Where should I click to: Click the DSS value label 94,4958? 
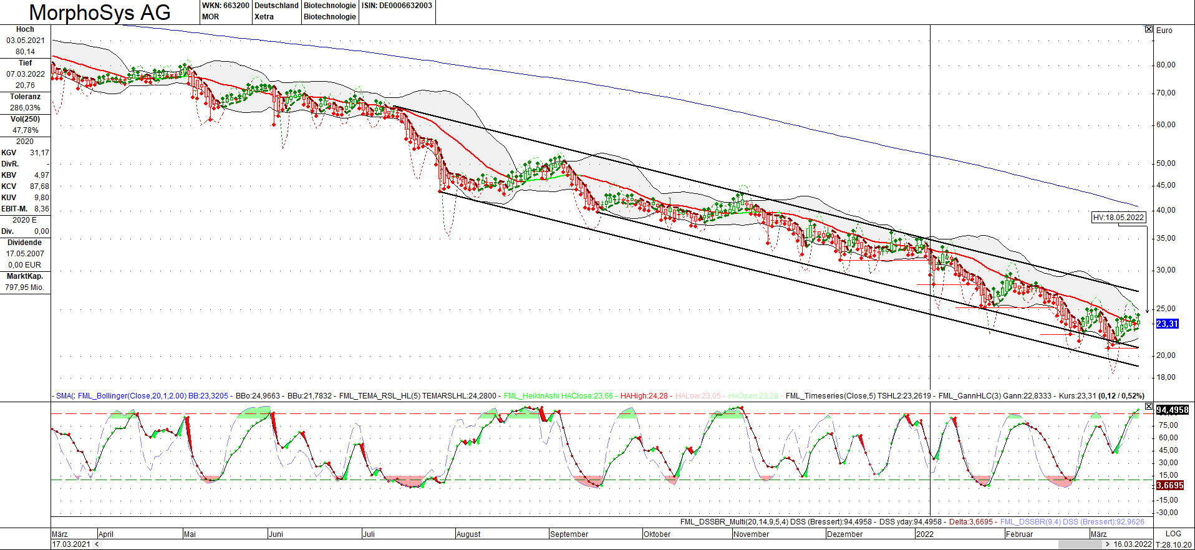1173,410
